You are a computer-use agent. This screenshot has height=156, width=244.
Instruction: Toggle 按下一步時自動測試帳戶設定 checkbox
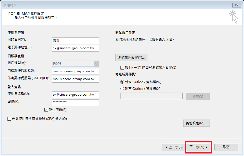click(122, 68)
